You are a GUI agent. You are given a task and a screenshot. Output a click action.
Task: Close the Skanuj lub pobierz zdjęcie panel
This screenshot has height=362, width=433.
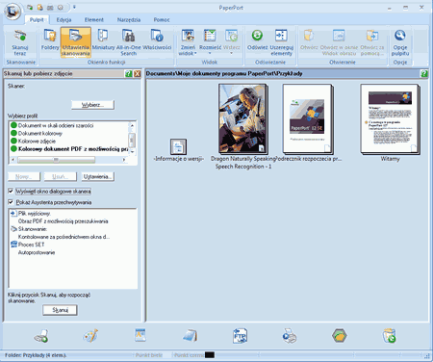click(x=138, y=74)
